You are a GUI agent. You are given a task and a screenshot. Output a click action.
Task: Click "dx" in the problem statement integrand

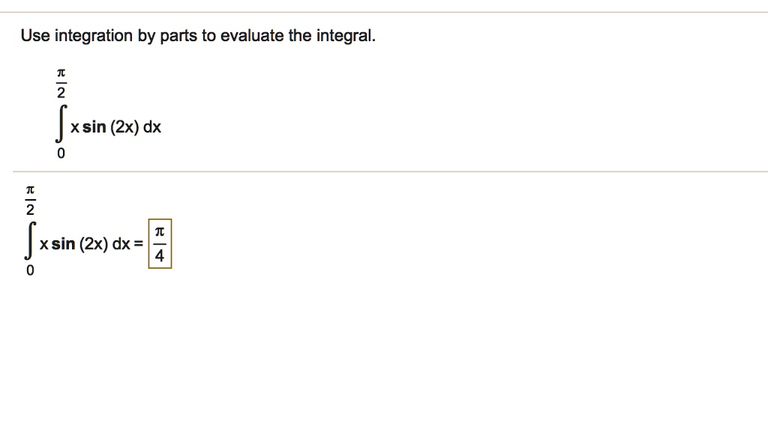[152, 127]
